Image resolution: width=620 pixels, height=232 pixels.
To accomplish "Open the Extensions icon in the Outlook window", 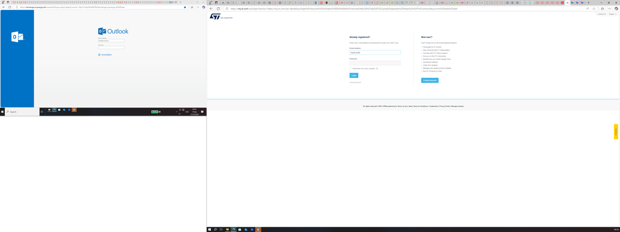I will click(x=192, y=7).
